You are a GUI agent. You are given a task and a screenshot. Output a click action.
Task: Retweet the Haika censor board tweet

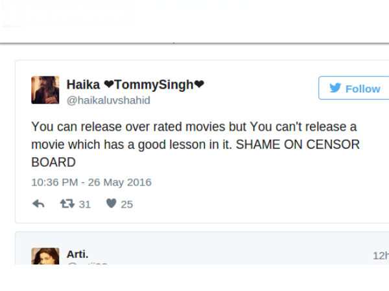coord(67,204)
